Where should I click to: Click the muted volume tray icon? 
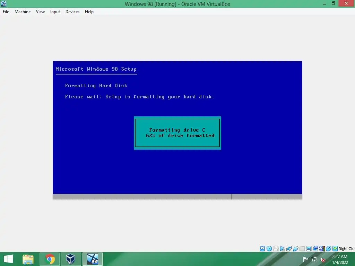click(322, 259)
